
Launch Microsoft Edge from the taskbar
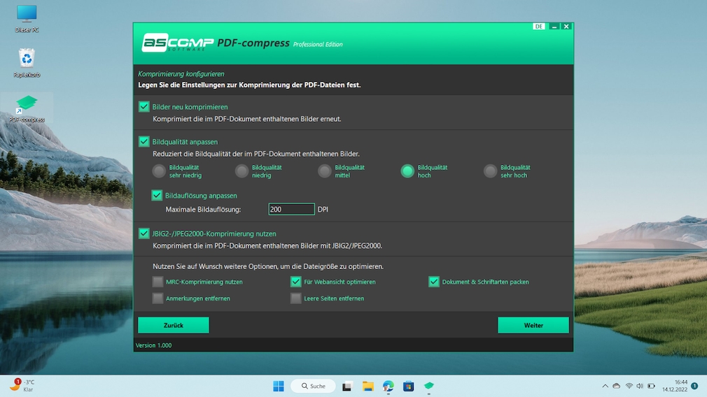pos(388,386)
